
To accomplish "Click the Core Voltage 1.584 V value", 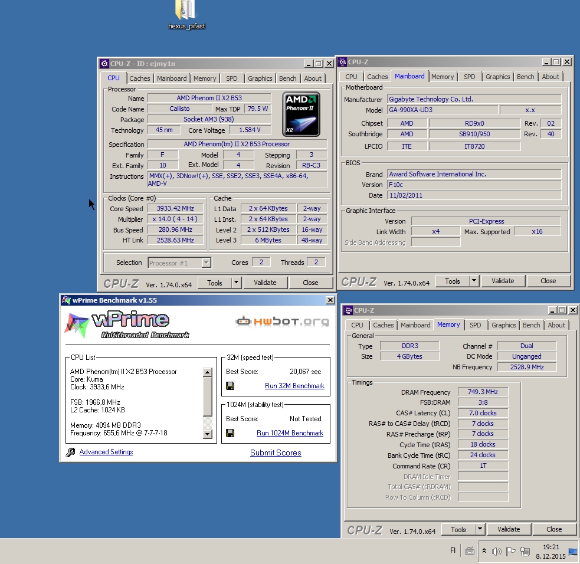I will (250, 130).
